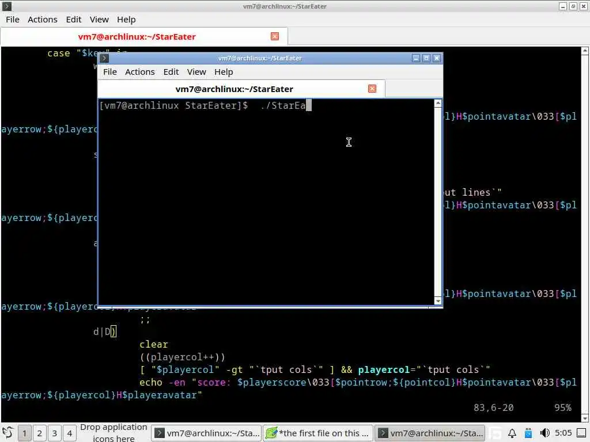Open Edit menu in front terminal window
The image size is (590, 442).
click(171, 72)
